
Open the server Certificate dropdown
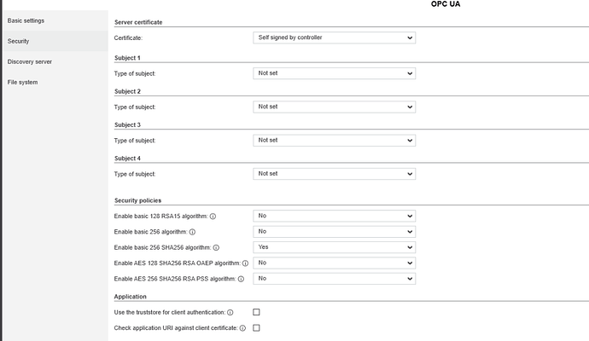[334, 38]
